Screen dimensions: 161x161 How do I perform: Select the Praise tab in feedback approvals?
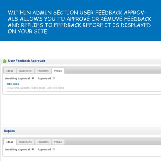coord(58,71)
